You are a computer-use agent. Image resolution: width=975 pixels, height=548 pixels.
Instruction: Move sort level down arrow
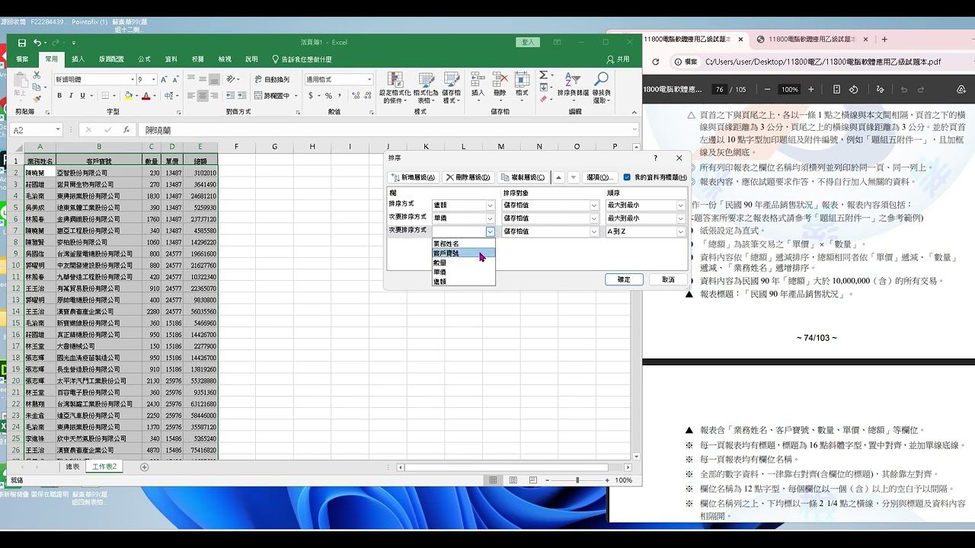[573, 177]
